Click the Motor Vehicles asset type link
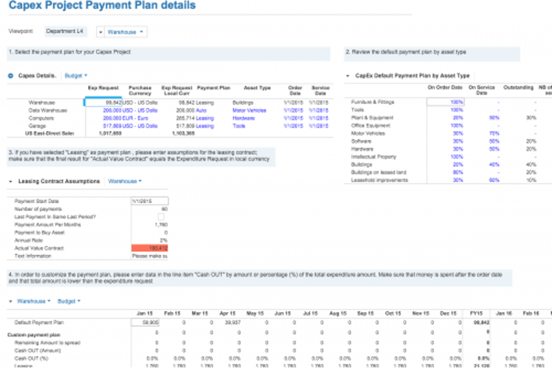This screenshot has width=552, height=368. (x=249, y=110)
